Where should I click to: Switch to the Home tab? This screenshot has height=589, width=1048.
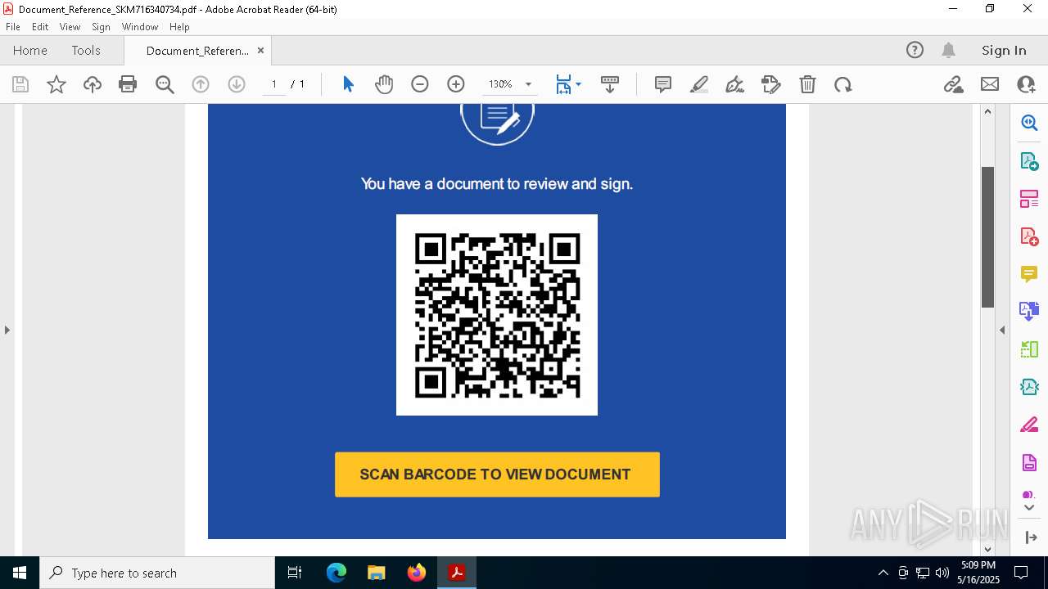(x=30, y=50)
